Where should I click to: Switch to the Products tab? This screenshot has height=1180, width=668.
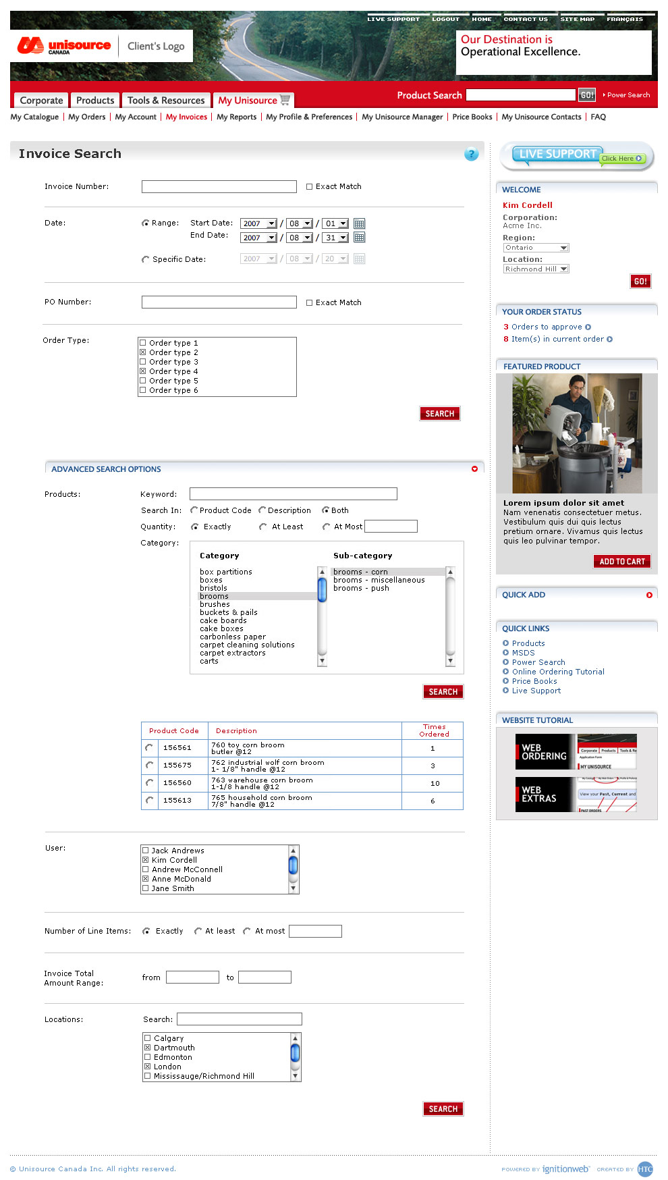(95, 101)
